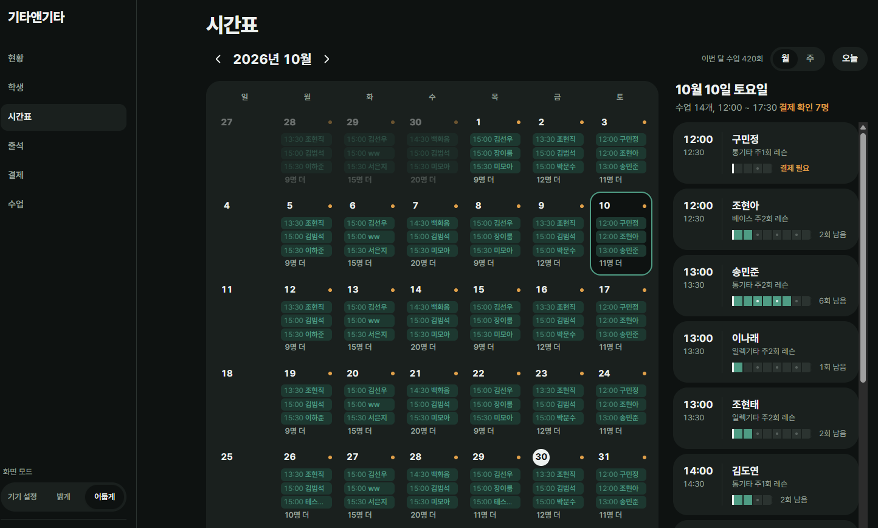Select October 1 date number

479,122
